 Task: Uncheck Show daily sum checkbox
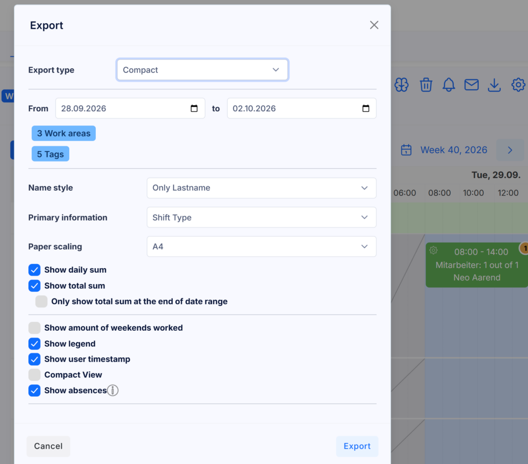click(x=34, y=270)
